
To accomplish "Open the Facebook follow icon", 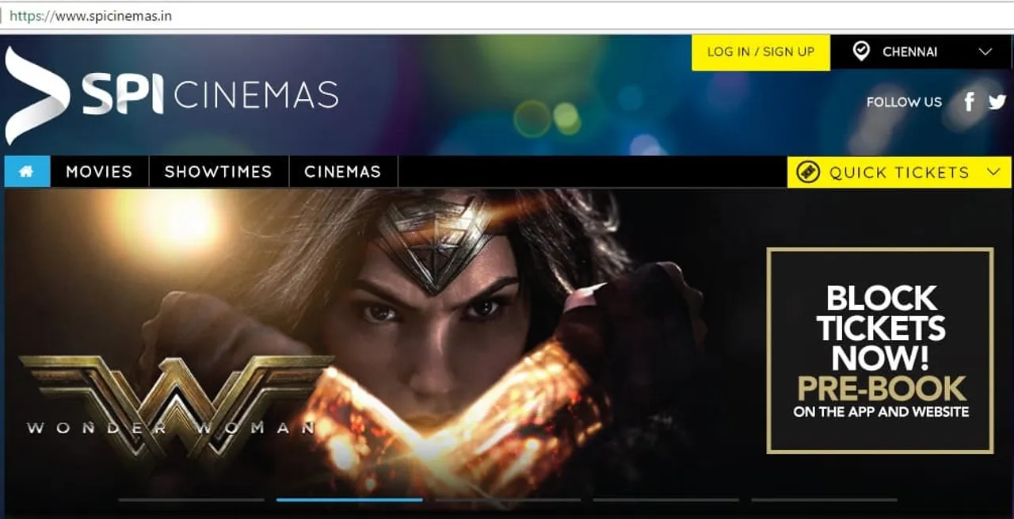I will click(968, 101).
